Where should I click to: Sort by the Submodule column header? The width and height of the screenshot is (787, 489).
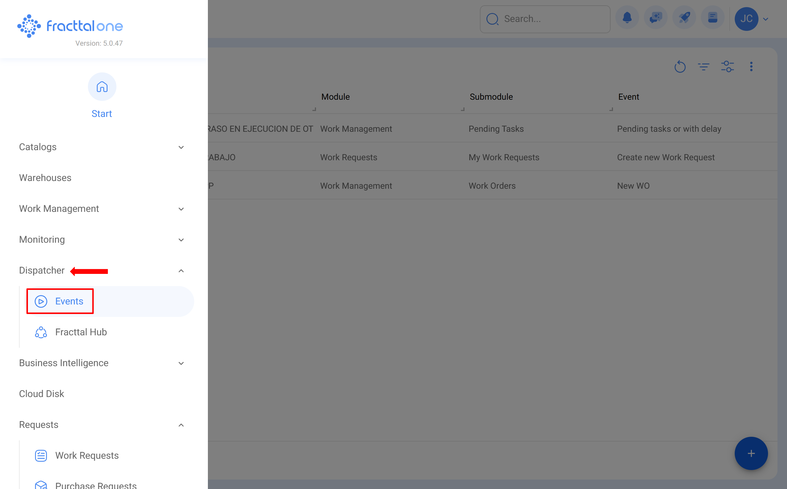(491, 97)
